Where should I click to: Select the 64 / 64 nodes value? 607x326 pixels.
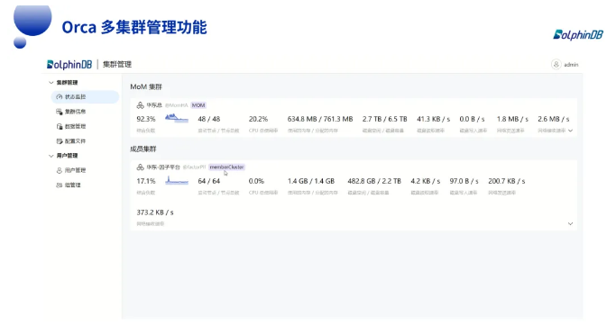coord(209,181)
